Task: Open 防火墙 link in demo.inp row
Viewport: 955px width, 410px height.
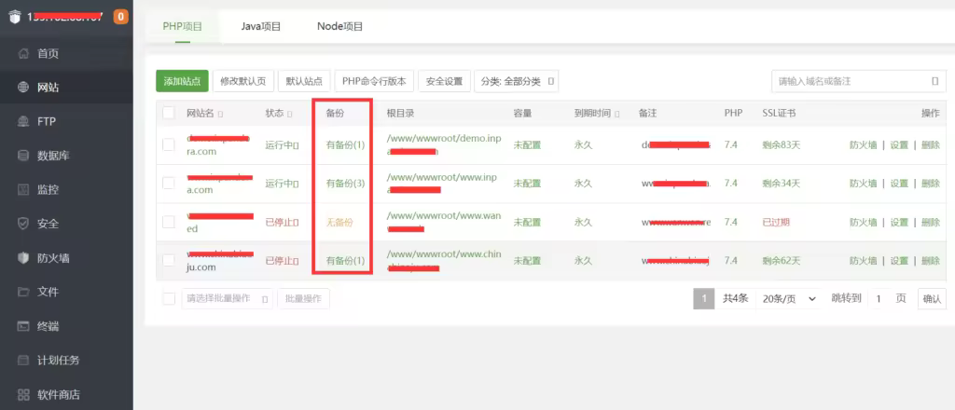Action: tap(864, 144)
